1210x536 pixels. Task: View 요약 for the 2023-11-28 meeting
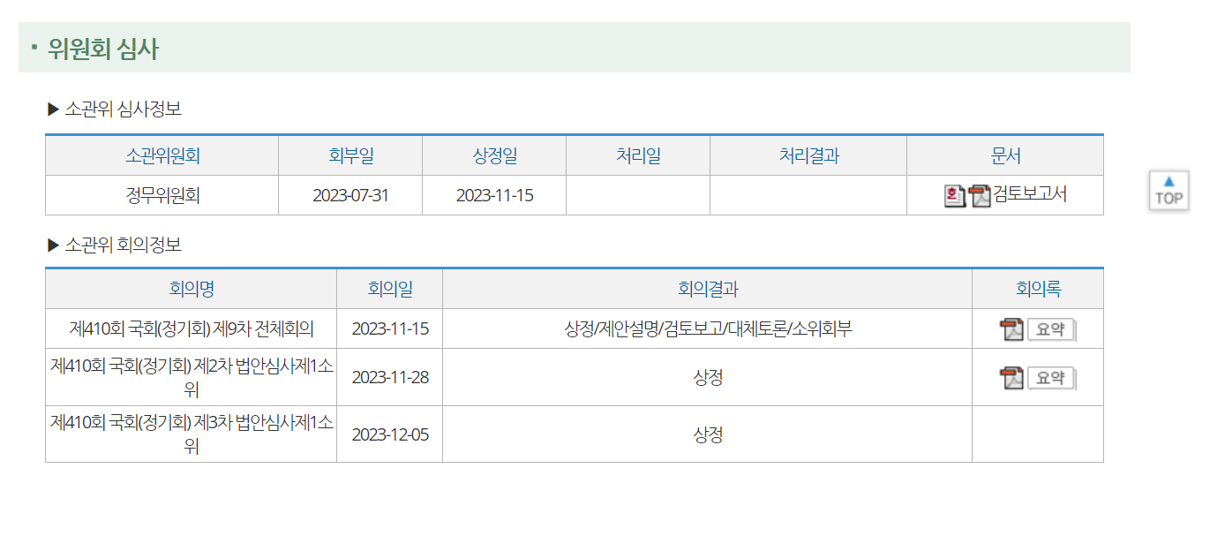click(1051, 378)
